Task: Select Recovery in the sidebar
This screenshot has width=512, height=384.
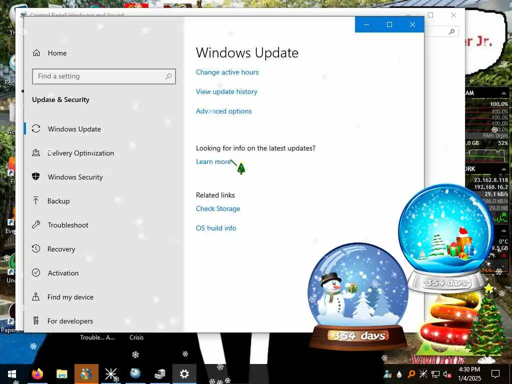Action: point(61,249)
